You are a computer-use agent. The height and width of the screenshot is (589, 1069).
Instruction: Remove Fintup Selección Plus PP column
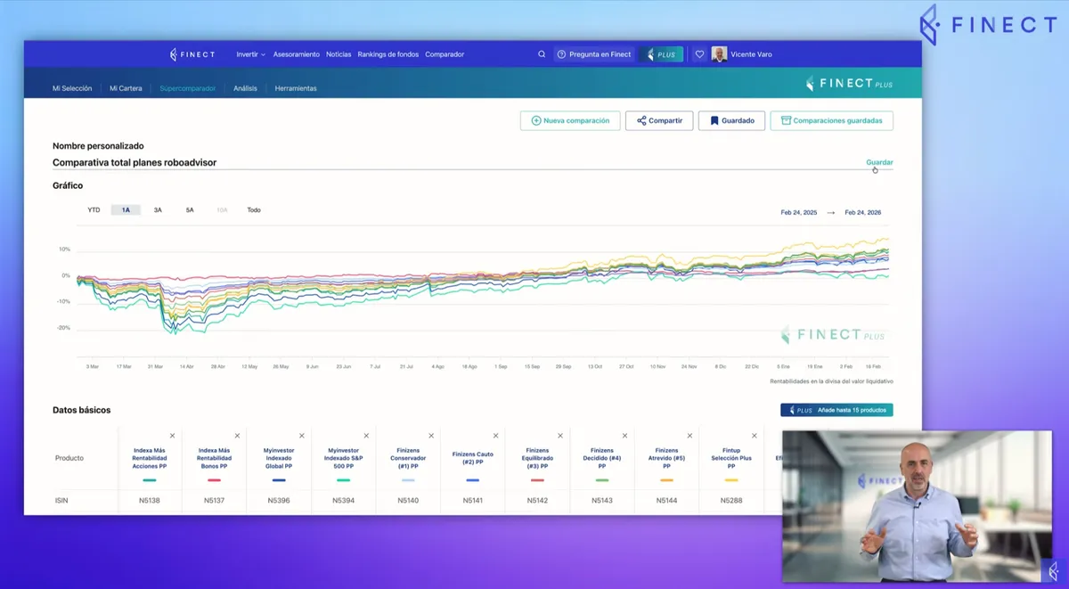click(x=754, y=436)
